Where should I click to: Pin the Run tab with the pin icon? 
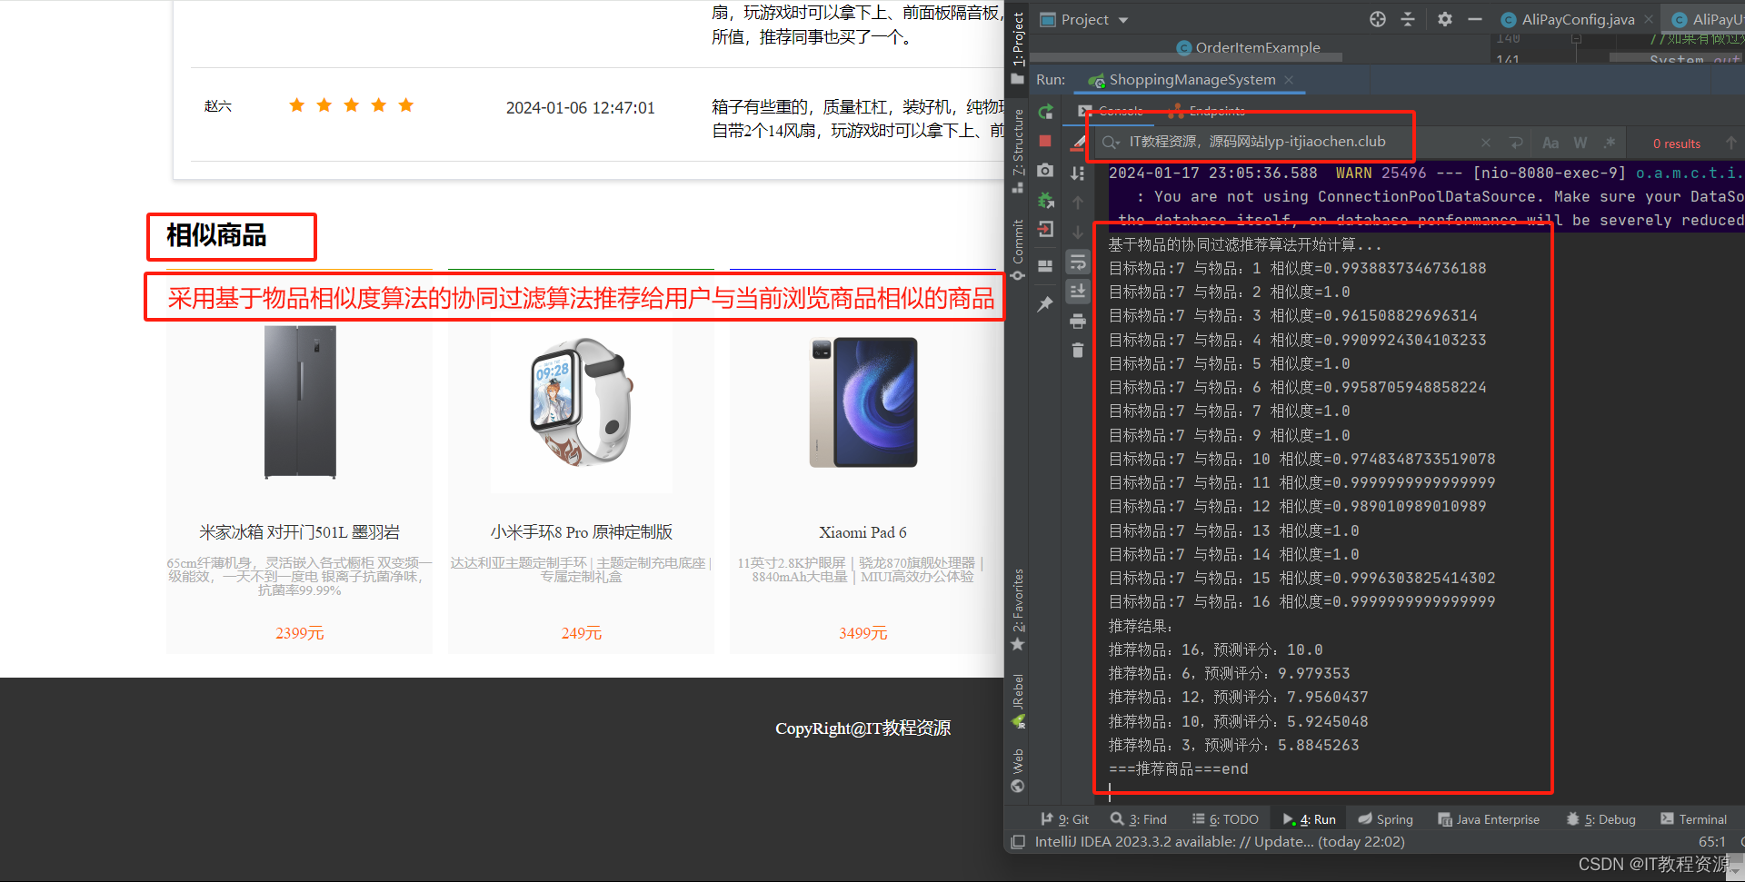click(1045, 304)
